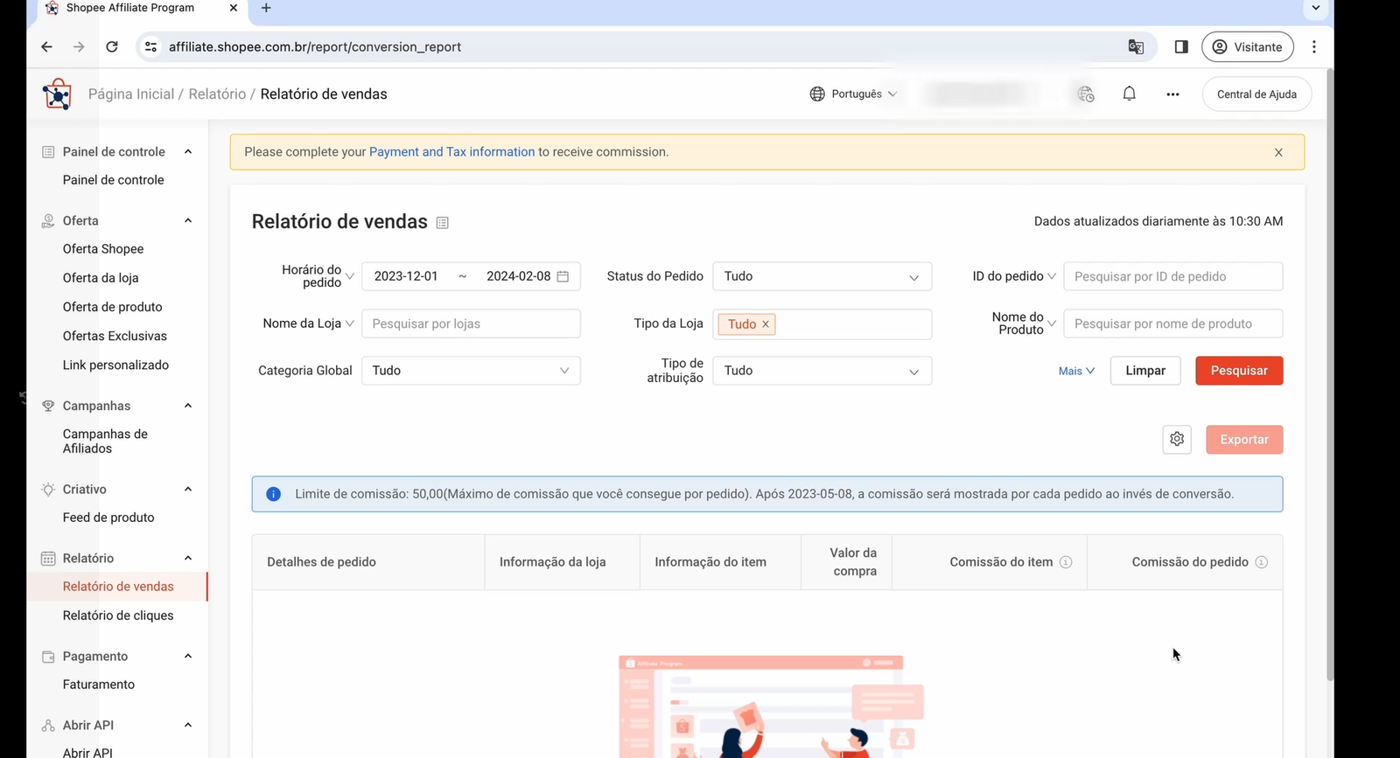Click the browser address bar URL
Viewport: 1400px width, 758px height.
pyautogui.click(x=315, y=47)
